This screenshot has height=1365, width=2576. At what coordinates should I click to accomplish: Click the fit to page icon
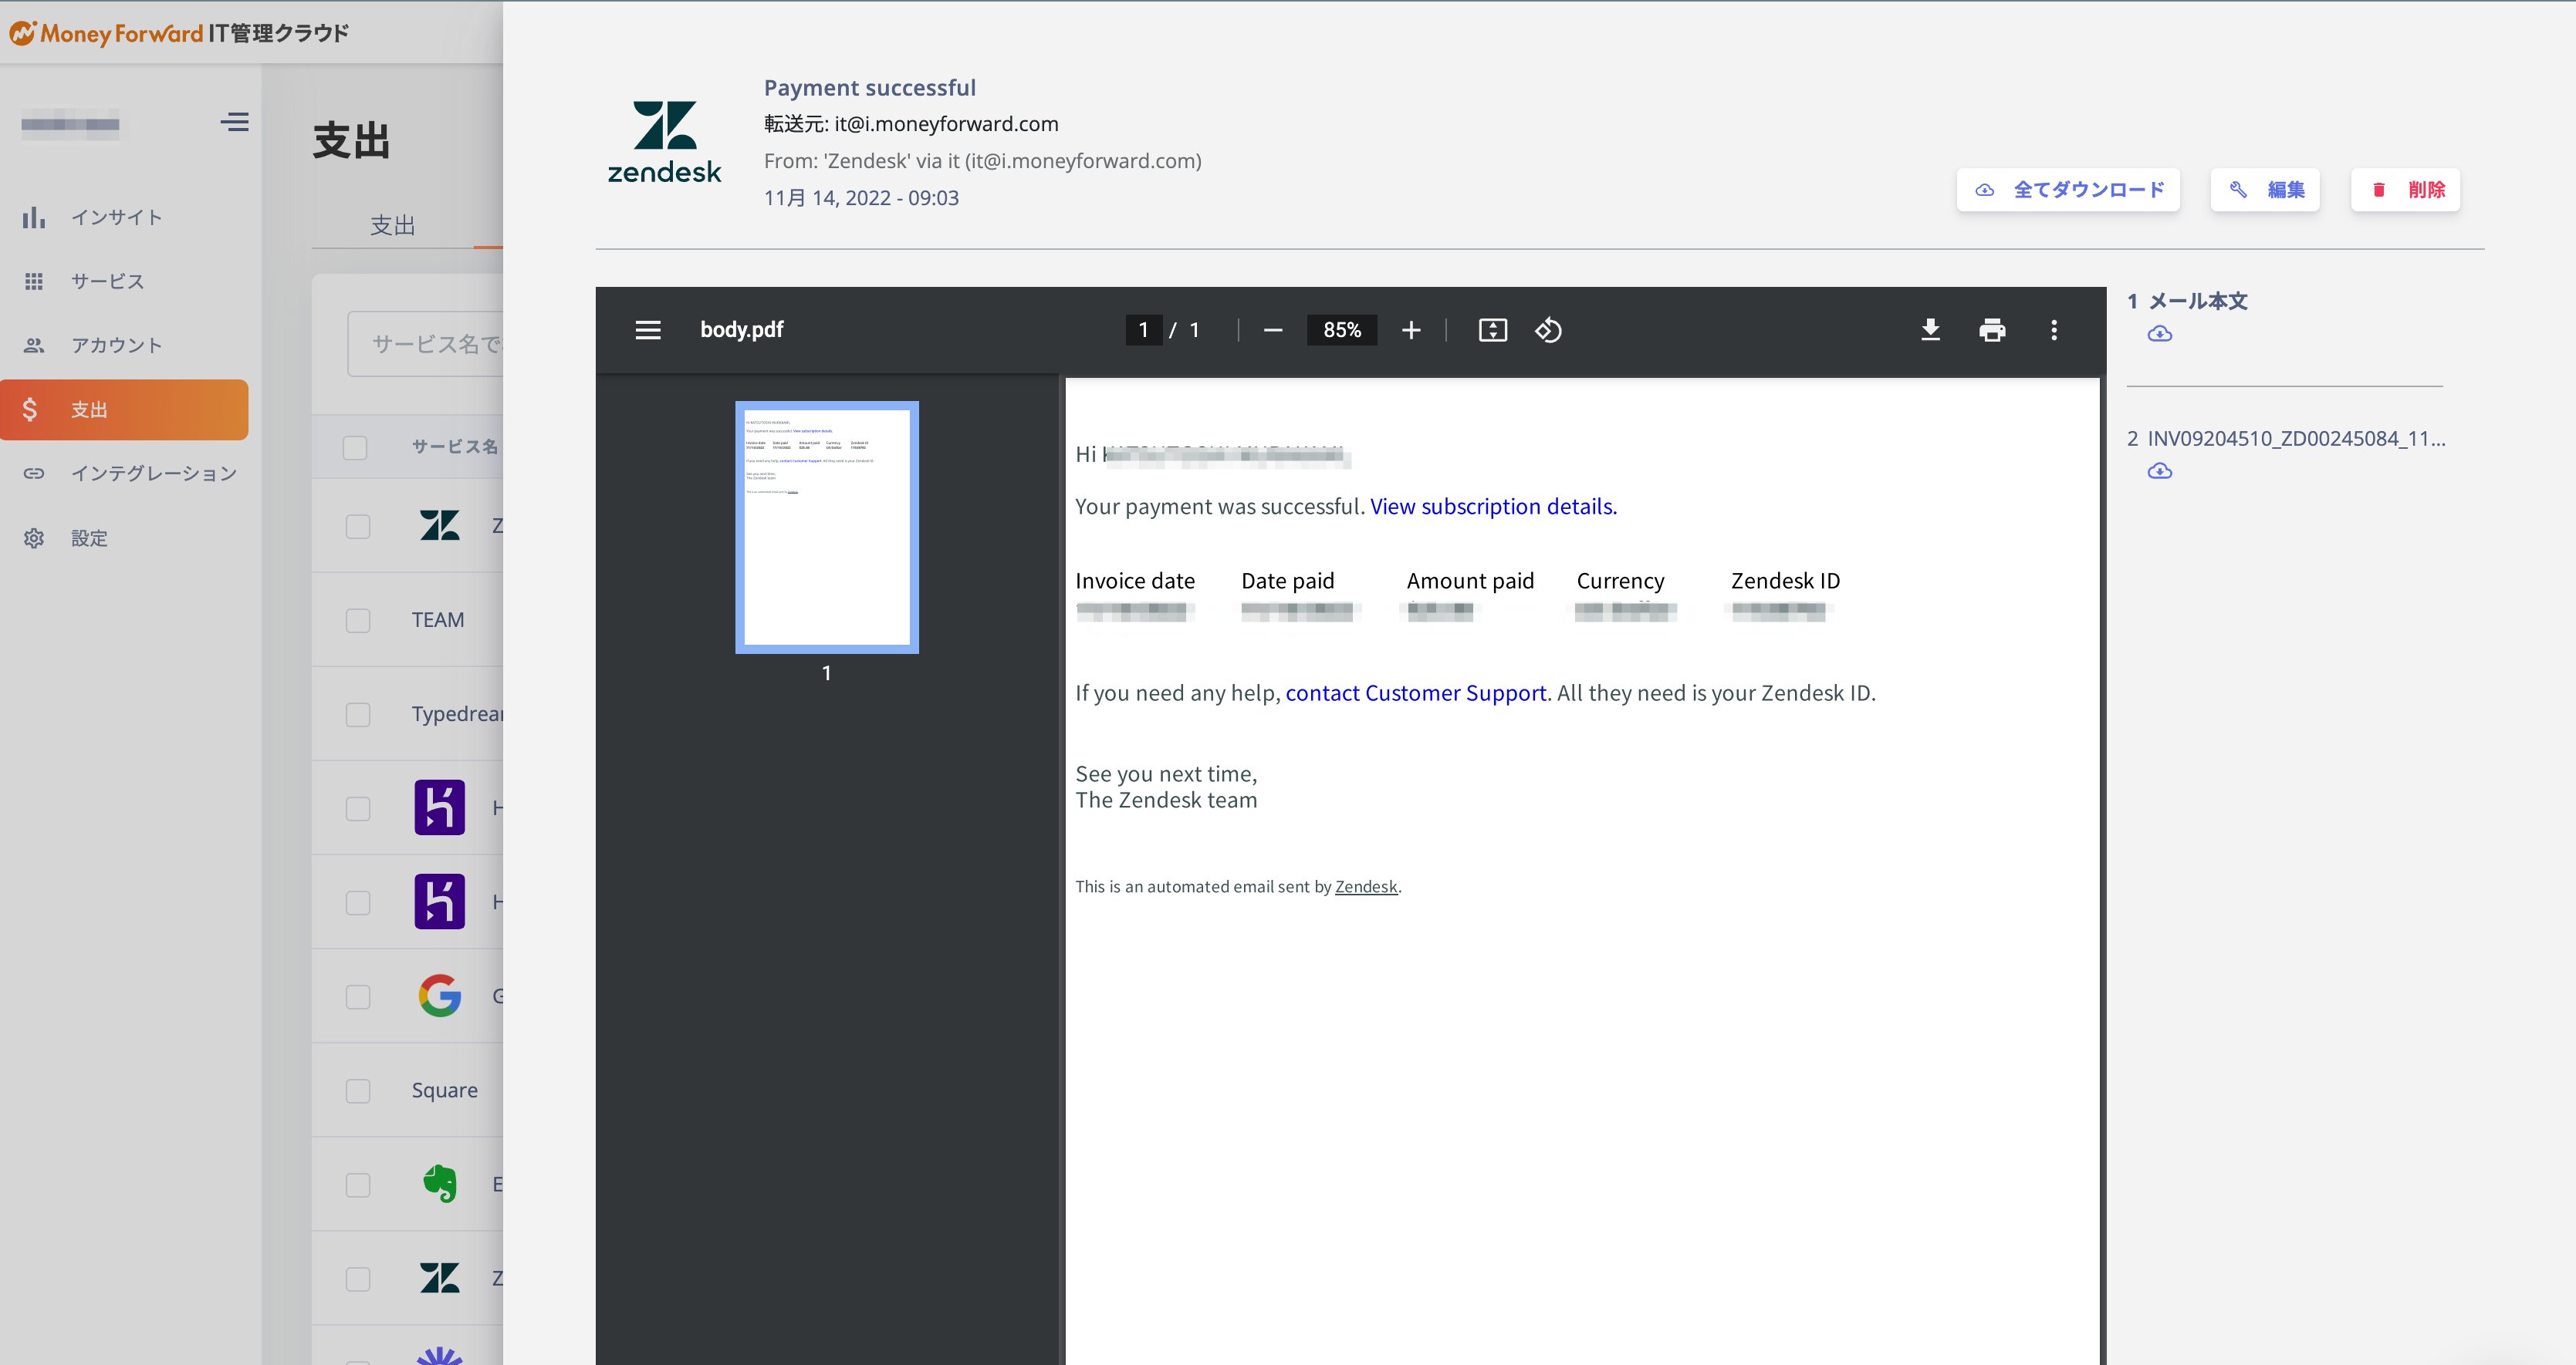pos(1492,330)
